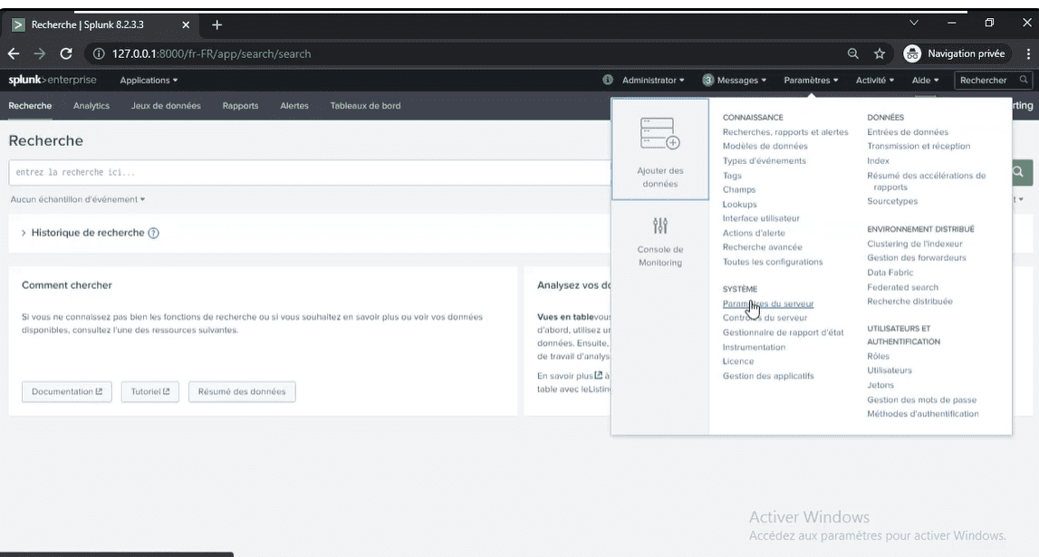Click the Navigation privée incognito icon
Screen dimensions: 1039x557
[912, 53]
